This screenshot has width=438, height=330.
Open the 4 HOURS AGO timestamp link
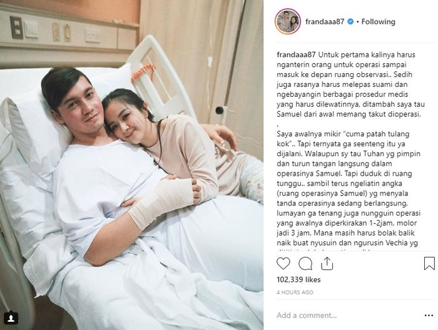[x=295, y=292]
